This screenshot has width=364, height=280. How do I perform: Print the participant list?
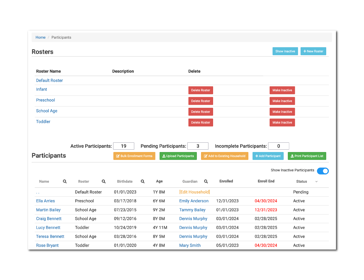(307, 156)
